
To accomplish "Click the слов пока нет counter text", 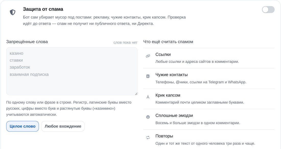I will (125, 42).
